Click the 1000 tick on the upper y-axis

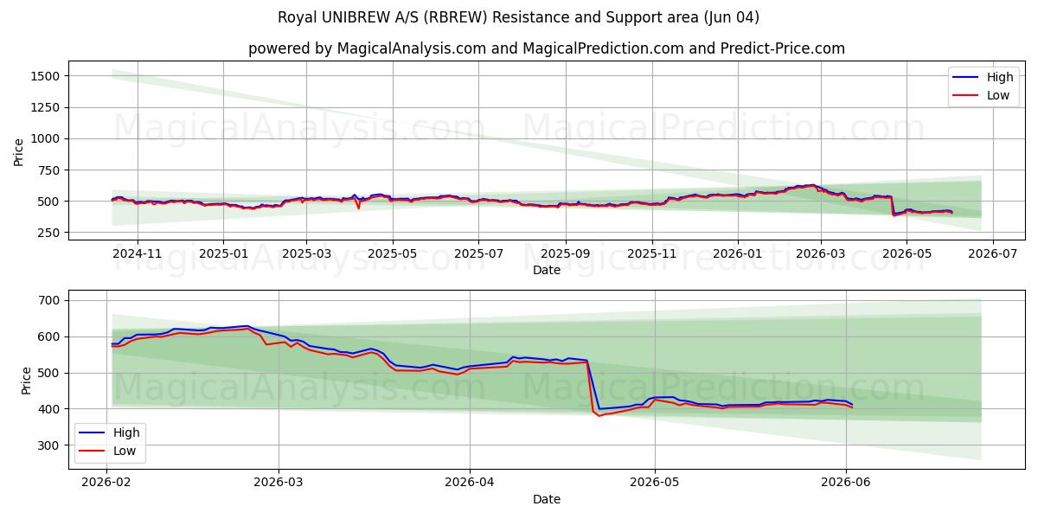pos(45,138)
